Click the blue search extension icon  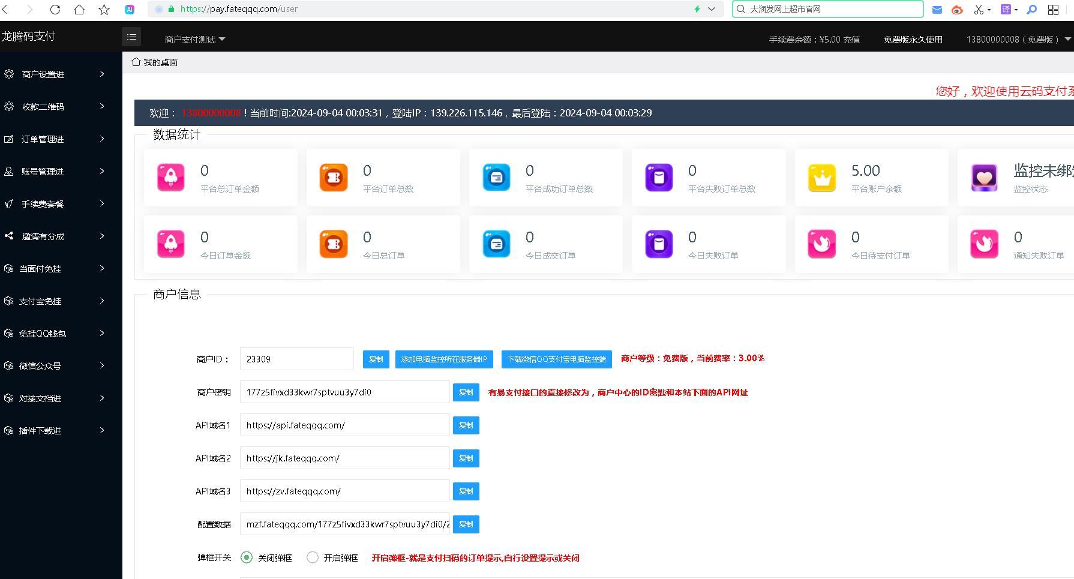[x=1032, y=10]
